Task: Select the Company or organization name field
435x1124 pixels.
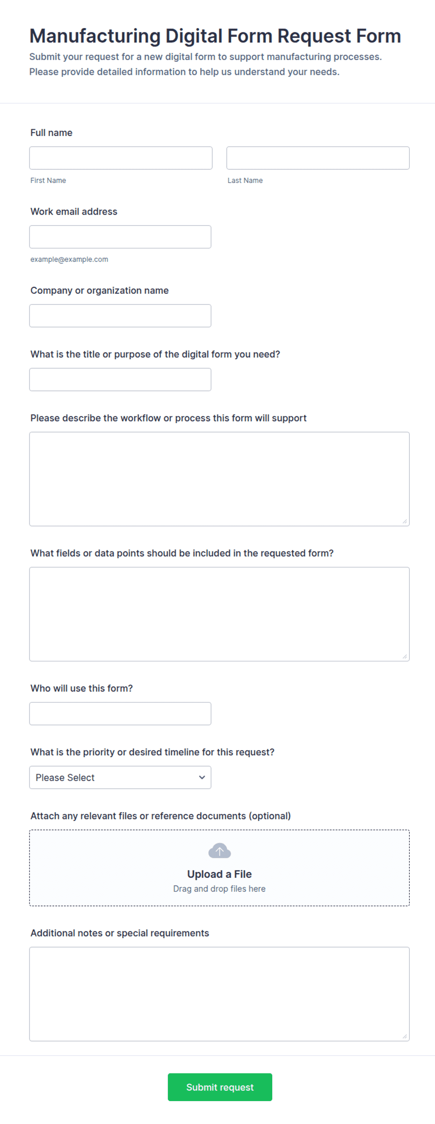Action: pyautogui.click(x=120, y=316)
